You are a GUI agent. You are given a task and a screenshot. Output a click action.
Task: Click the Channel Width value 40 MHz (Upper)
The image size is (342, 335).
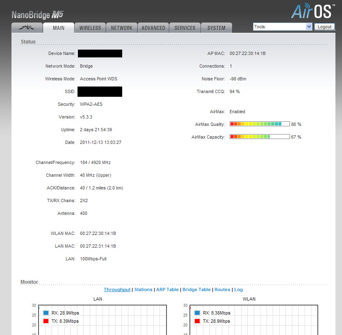click(96, 175)
